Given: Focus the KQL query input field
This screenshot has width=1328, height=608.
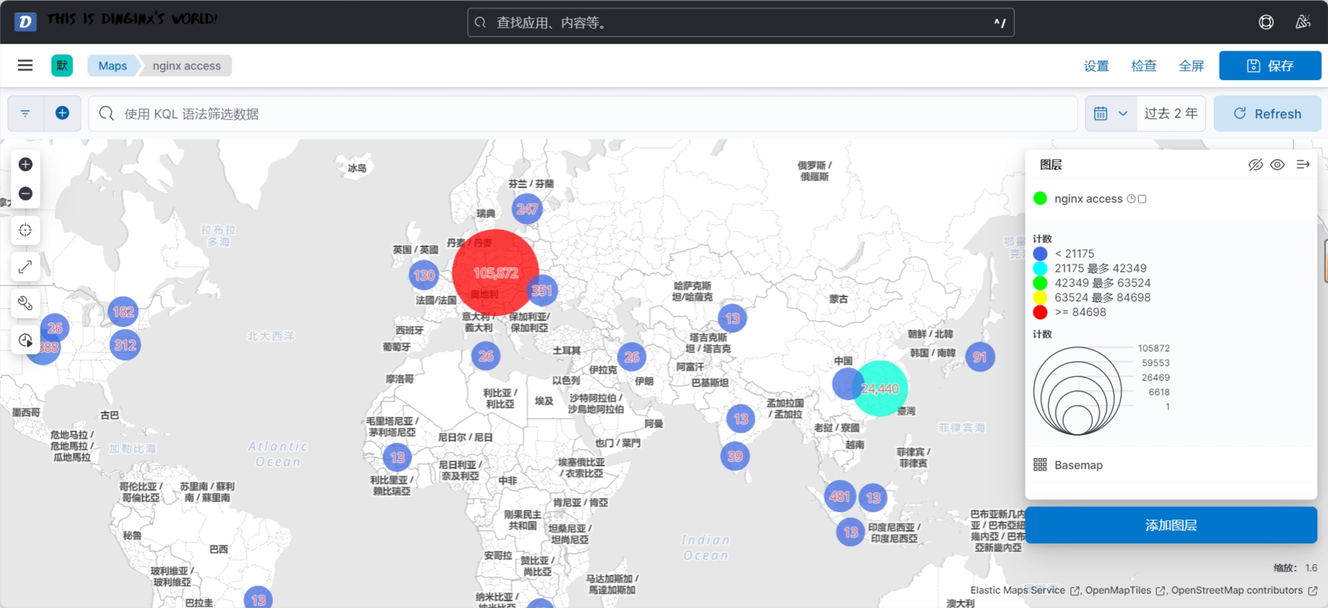Looking at the screenshot, I should (583, 113).
